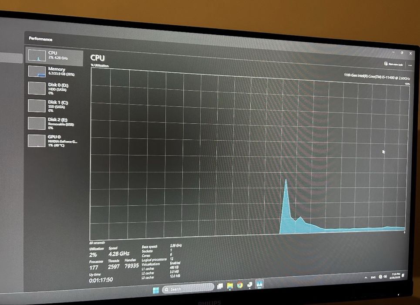Click the Logical processors 12 value

click(x=171, y=259)
